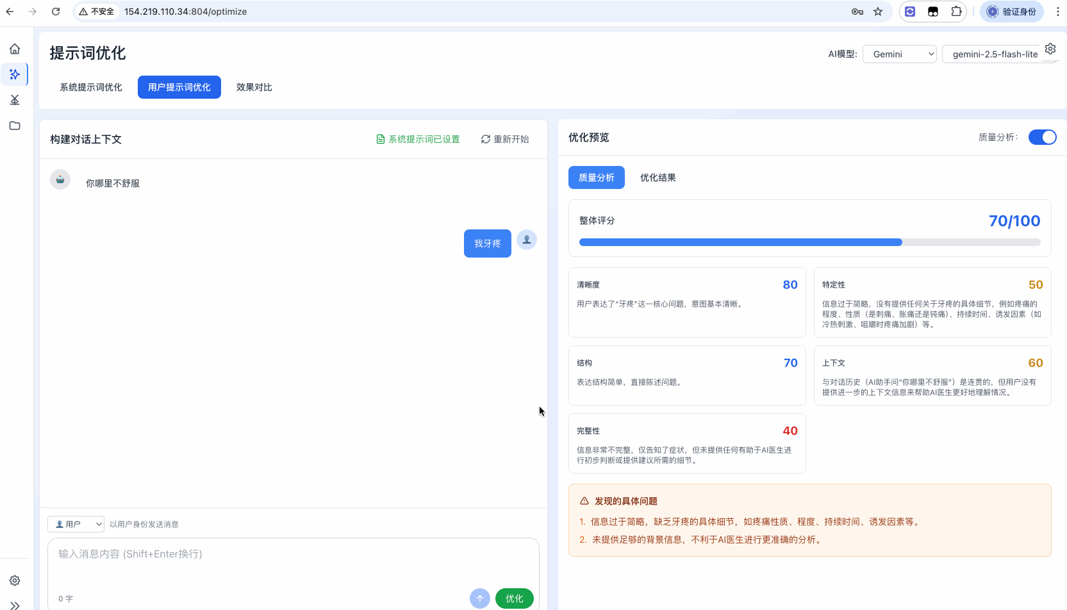Click the 以用户身份发送消息 hint text
Image resolution: width=1067 pixels, height=610 pixels.
144,524
